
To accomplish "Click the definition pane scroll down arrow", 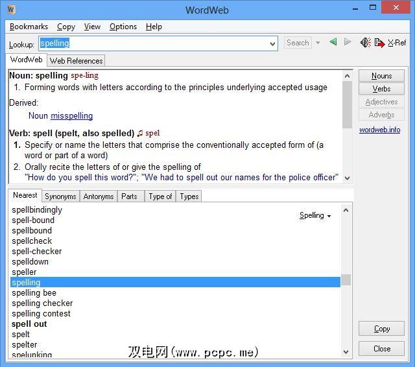I will [x=347, y=178].
